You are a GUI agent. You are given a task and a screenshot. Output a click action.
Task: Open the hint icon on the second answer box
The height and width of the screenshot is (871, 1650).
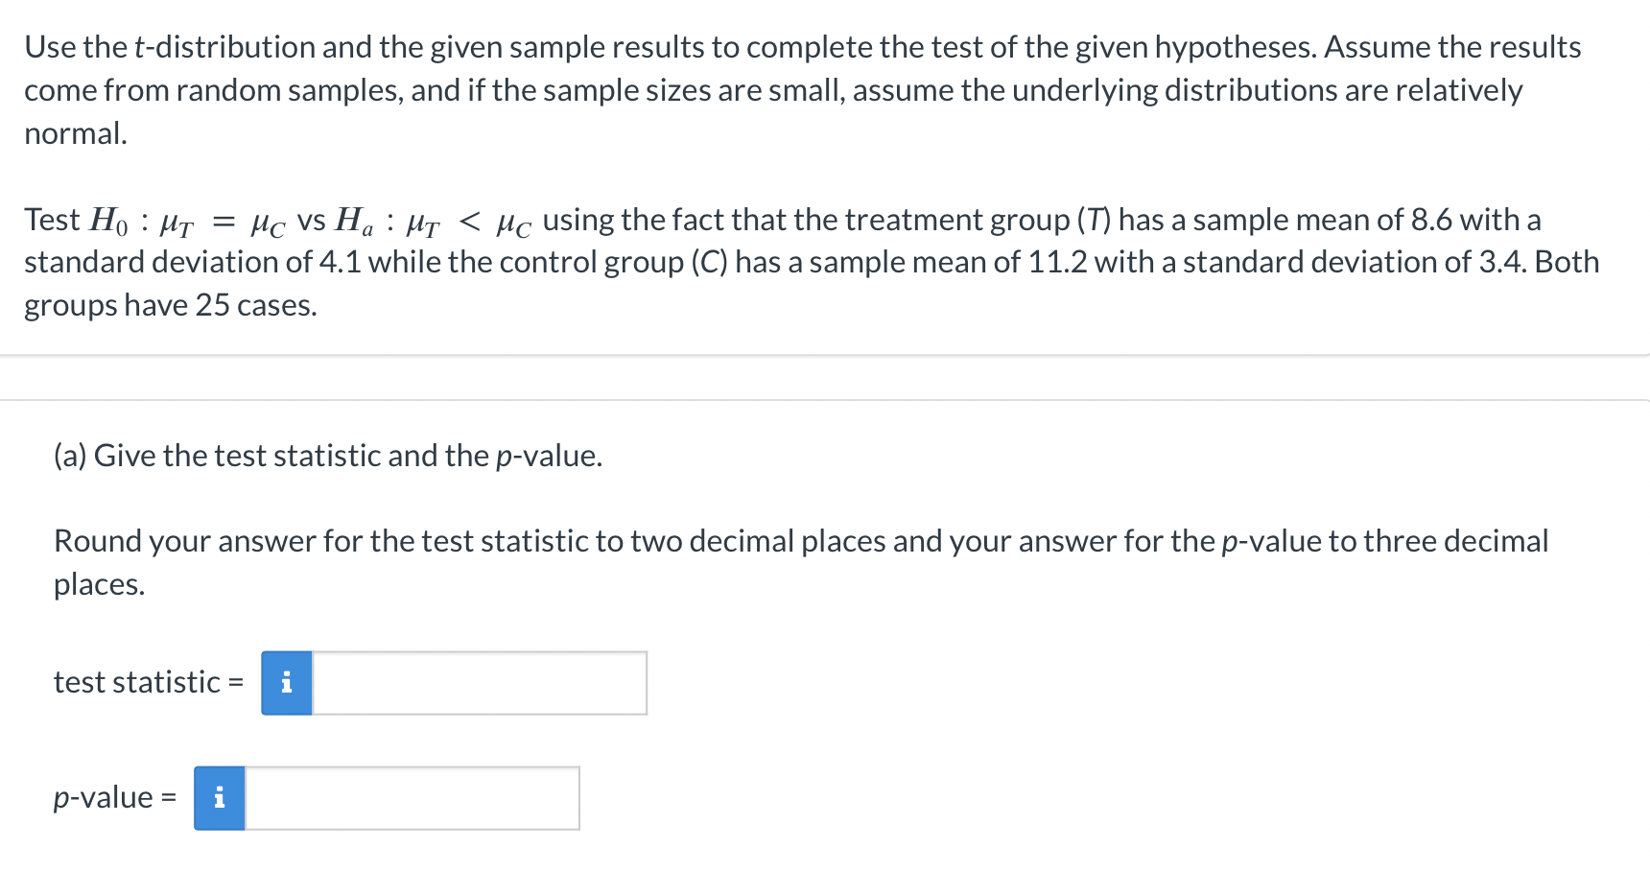click(x=219, y=797)
